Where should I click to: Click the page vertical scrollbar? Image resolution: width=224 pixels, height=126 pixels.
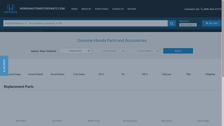pos(223,39)
